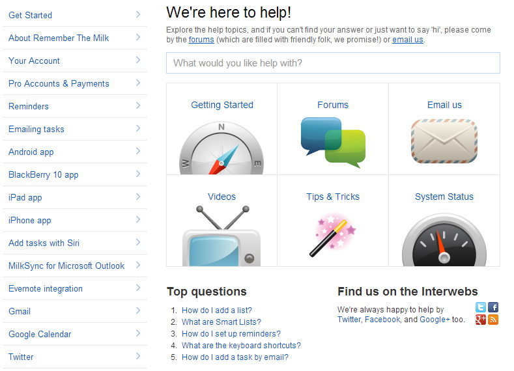Open the Evernote integration topic

click(46, 288)
